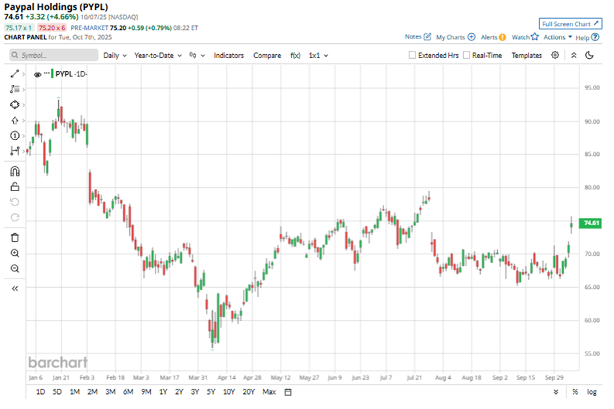This screenshot has height=409, width=614.
Task: Open the Actions dropdown
Action: [558, 37]
